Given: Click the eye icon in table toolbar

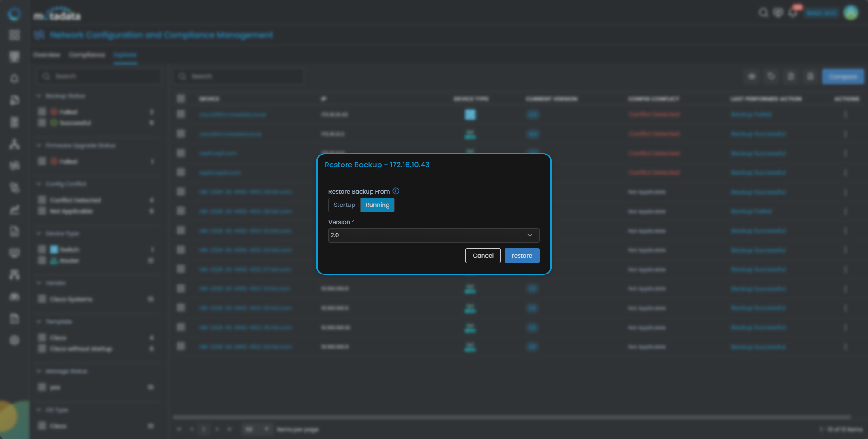Looking at the screenshot, I should click(x=752, y=76).
